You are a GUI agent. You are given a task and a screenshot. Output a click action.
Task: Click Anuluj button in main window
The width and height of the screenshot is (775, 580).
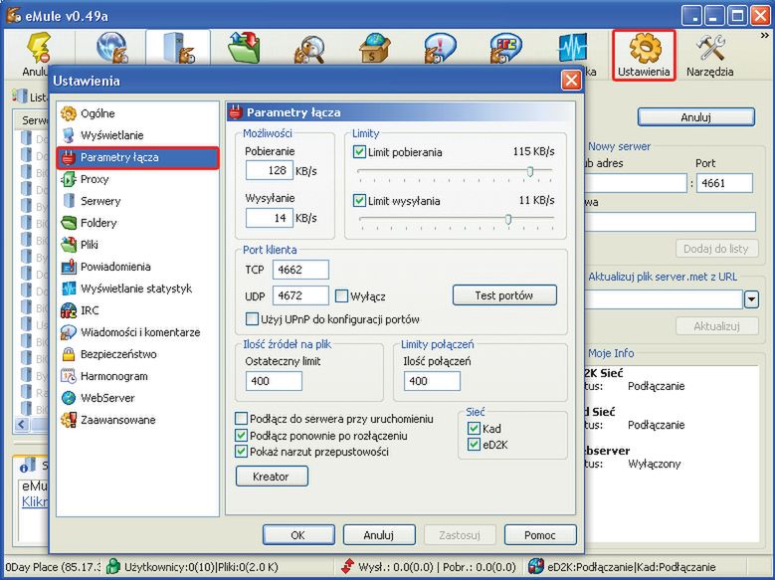tap(696, 117)
